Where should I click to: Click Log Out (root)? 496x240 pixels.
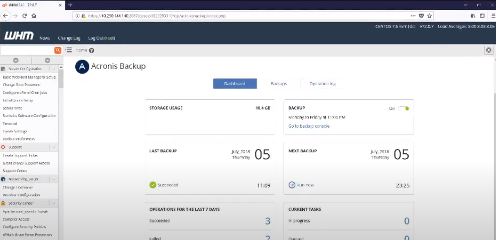click(x=101, y=38)
